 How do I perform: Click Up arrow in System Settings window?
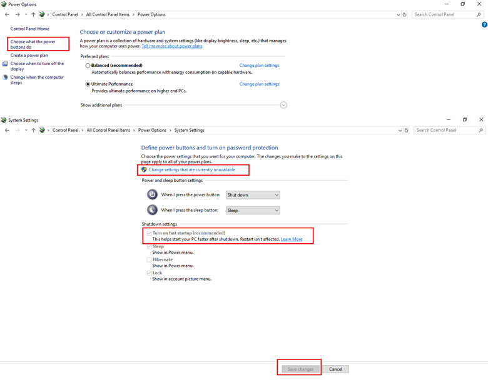[x=33, y=130]
